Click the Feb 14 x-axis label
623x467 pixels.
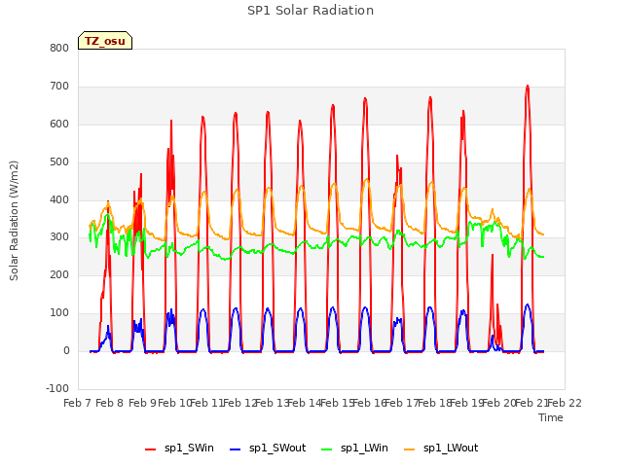[305, 404]
